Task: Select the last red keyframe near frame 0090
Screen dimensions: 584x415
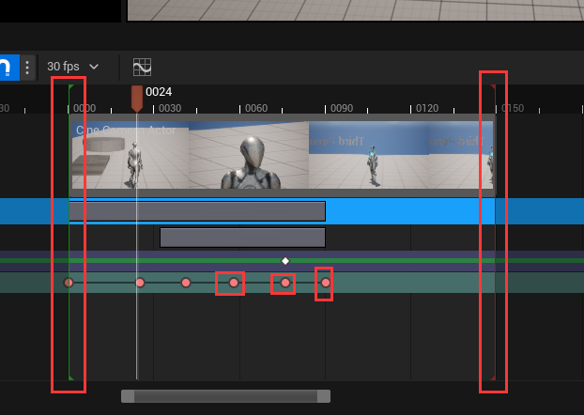Action: point(326,283)
